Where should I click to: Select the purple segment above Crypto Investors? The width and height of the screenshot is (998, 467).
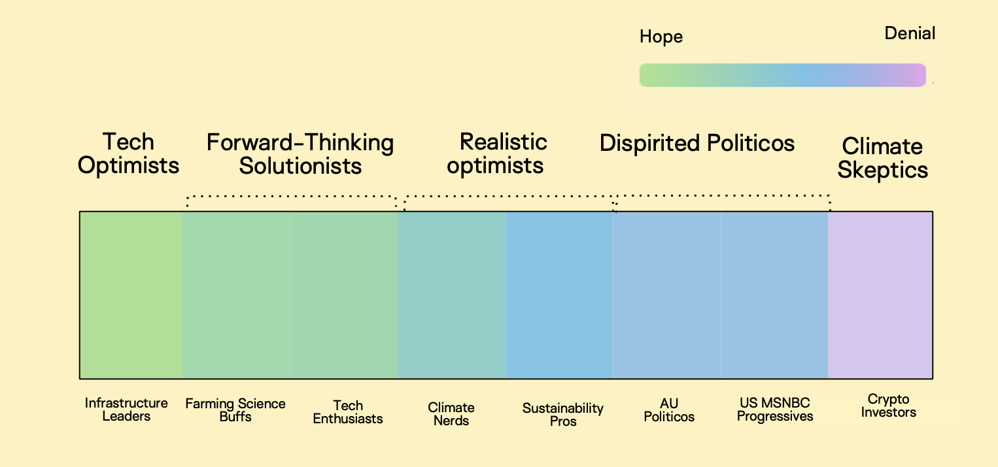[880, 295]
